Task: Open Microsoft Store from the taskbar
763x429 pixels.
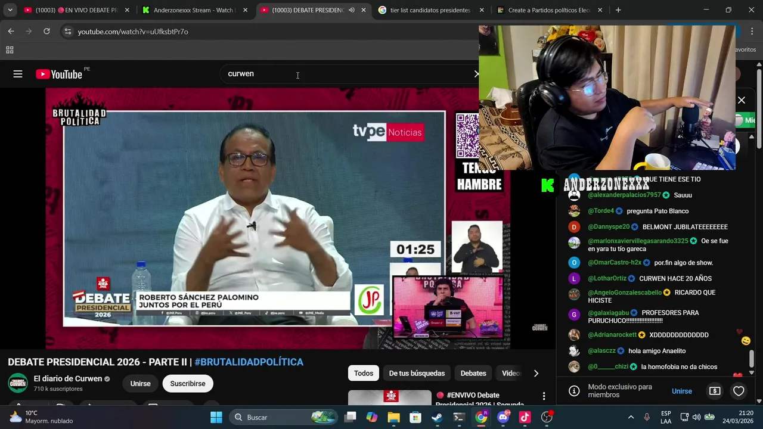Action: pyautogui.click(x=415, y=417)
